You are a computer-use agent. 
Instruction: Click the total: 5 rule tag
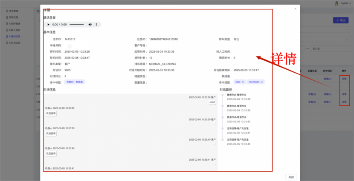[239, 82]
